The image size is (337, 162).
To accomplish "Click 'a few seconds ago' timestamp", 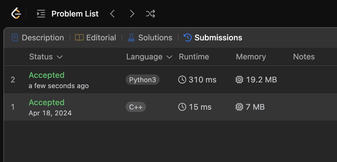I will point(59,86).
